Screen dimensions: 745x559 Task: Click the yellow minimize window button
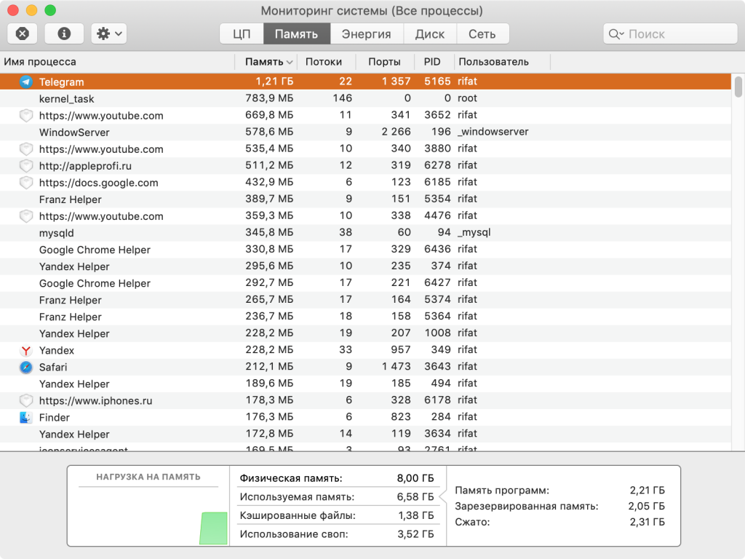pyautogui.click(x=32, y=10)
